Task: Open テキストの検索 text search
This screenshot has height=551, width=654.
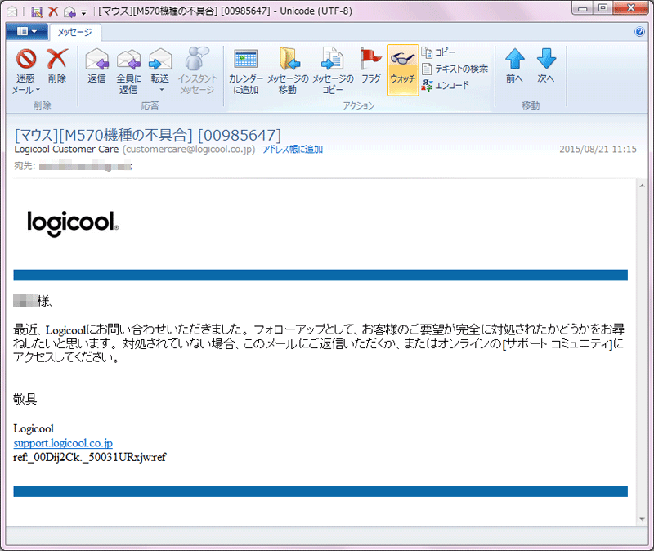Action: 455,69
